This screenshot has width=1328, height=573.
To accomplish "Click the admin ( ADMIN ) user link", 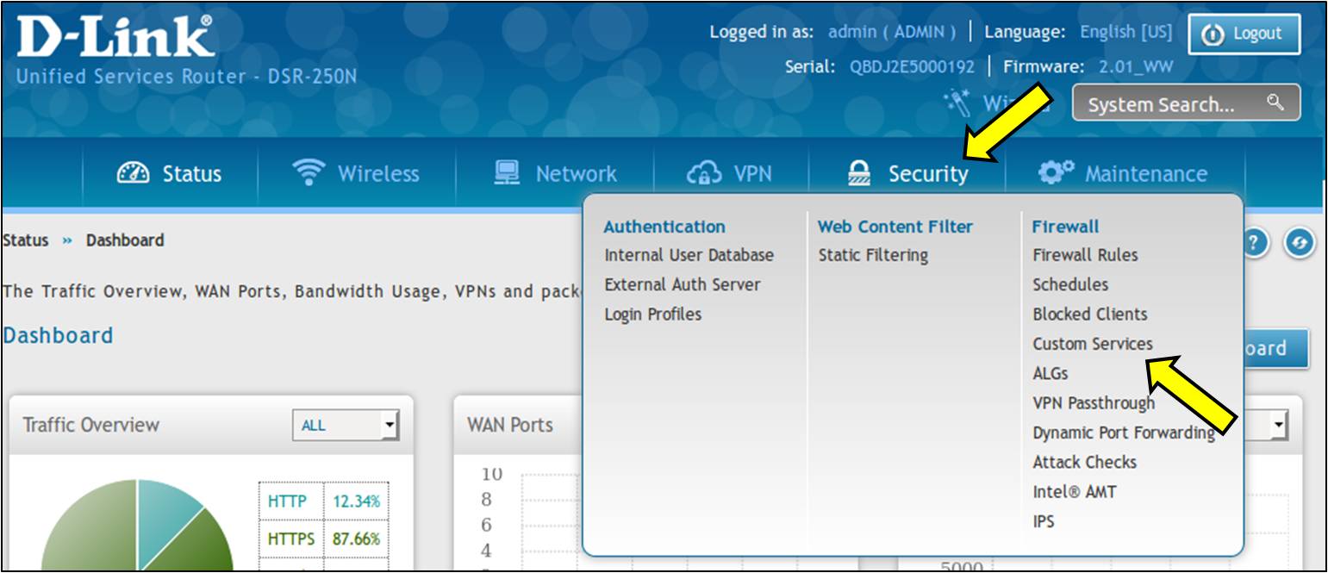I will click(891, 32).
